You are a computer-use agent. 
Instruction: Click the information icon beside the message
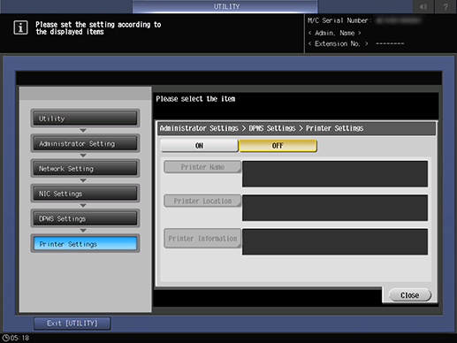[20, 27]
